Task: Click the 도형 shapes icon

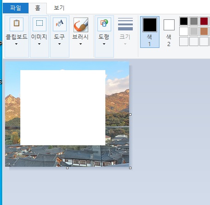Action: pyautogui.click(x=104, y=24)
